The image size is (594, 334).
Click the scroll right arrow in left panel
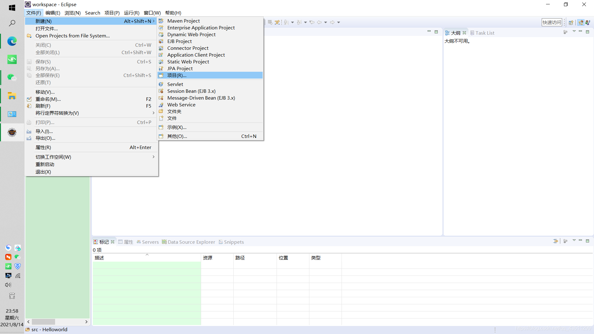[x=86, y=322]
